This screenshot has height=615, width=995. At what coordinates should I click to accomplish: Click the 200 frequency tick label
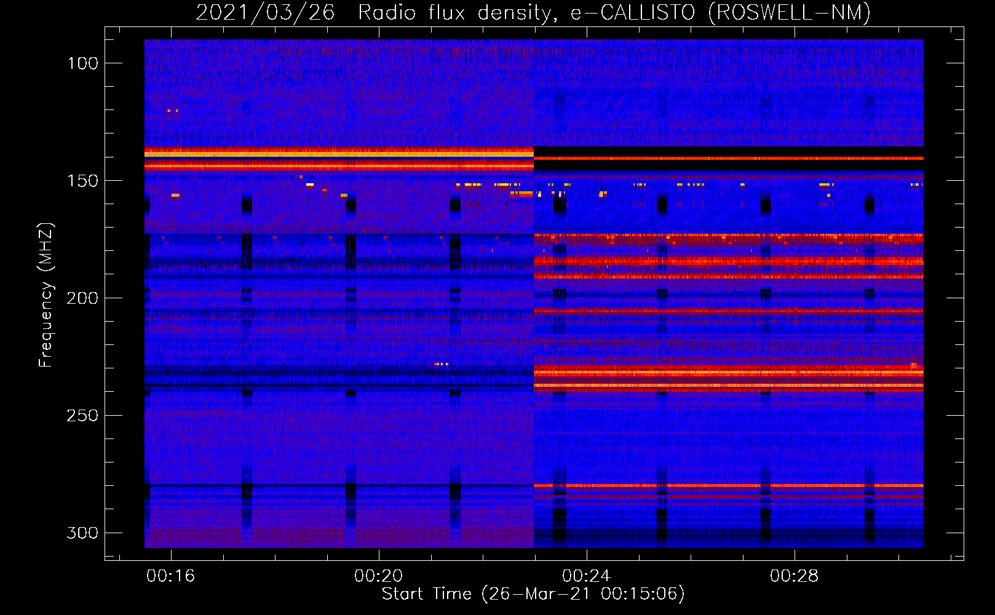82,298
